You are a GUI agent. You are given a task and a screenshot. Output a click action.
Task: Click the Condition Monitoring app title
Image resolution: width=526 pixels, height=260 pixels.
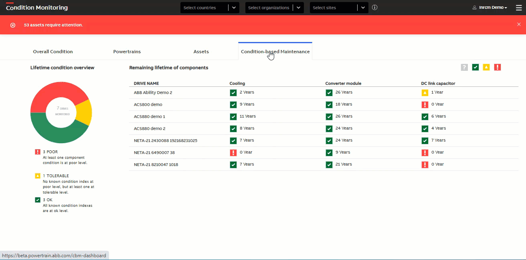coord(37,8)
